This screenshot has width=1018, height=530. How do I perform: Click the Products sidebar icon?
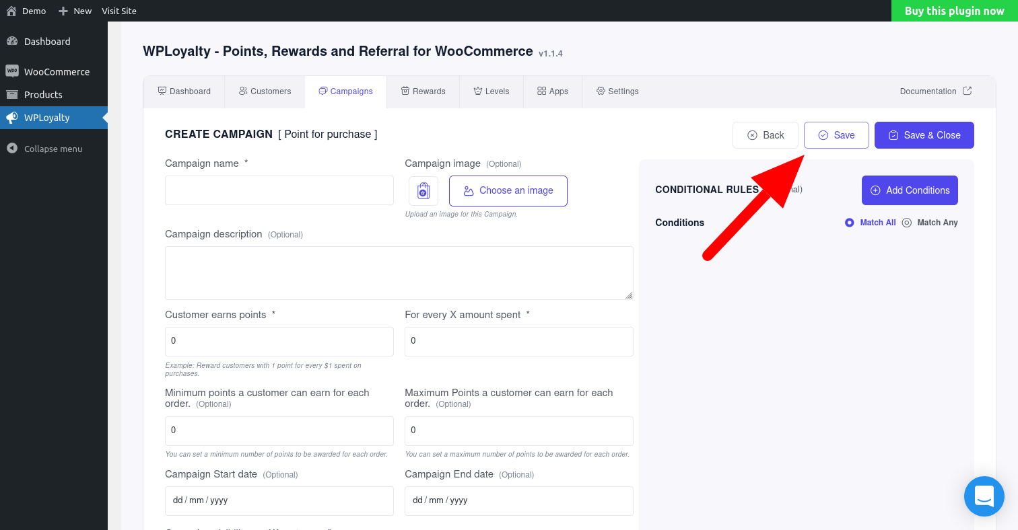(12, 94)
